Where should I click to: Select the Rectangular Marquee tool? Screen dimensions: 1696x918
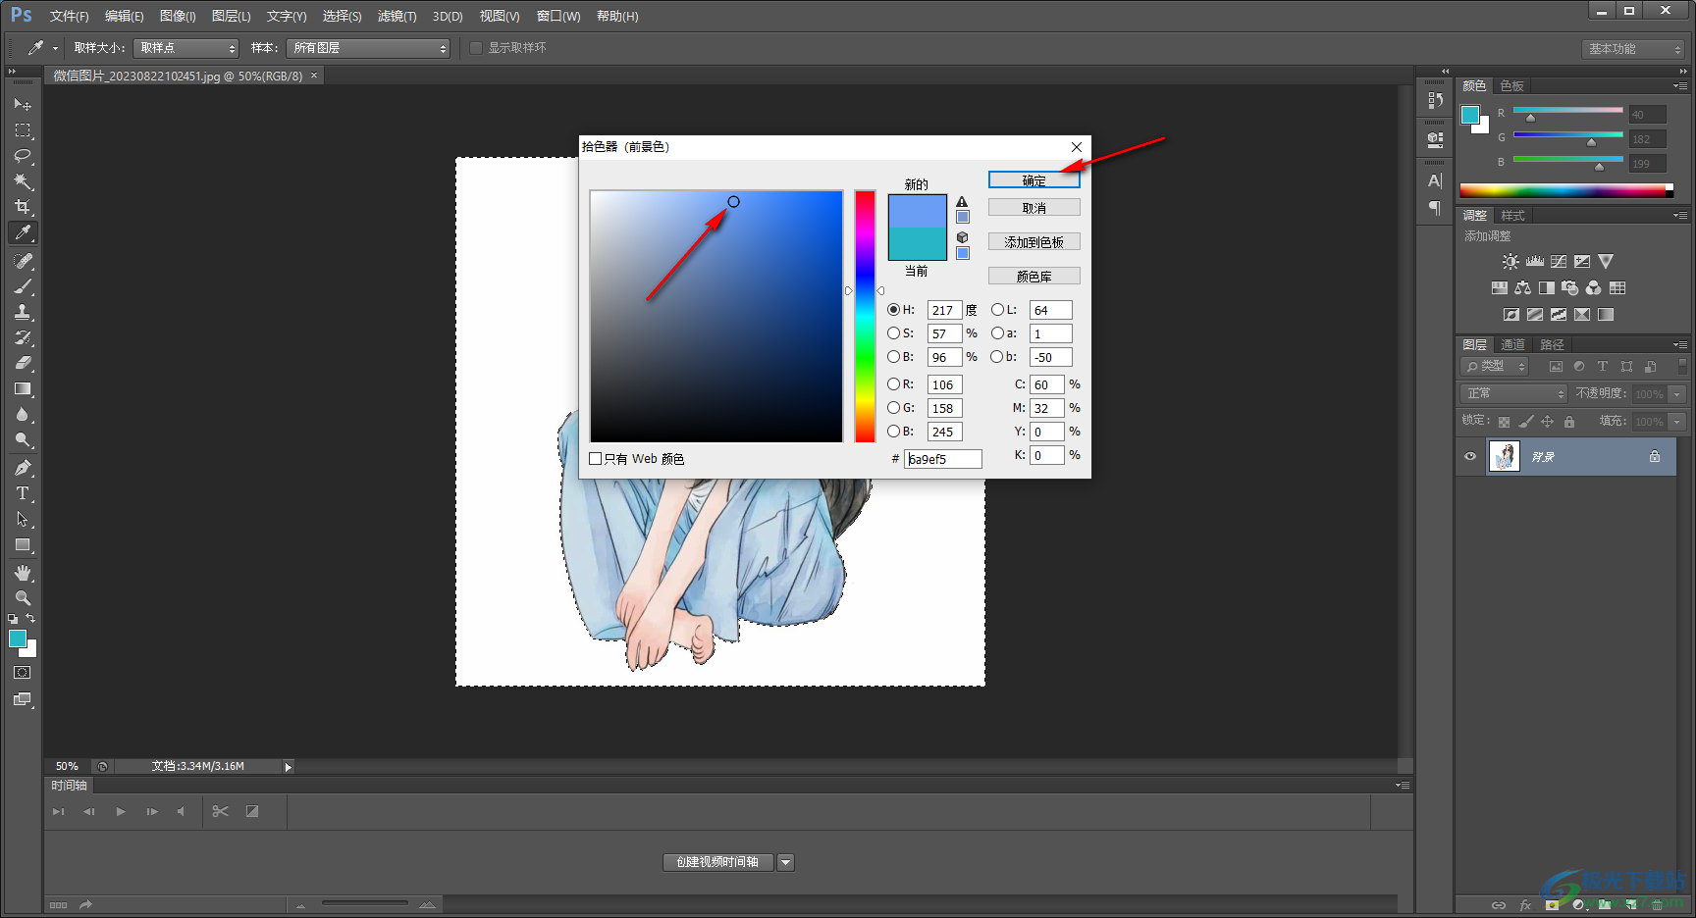[23, 129]
